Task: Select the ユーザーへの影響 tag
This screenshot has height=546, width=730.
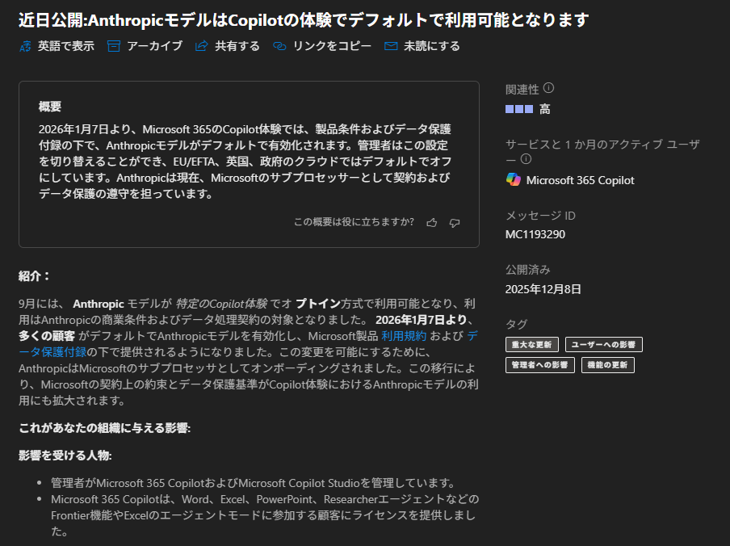Action: pos(604,345)
